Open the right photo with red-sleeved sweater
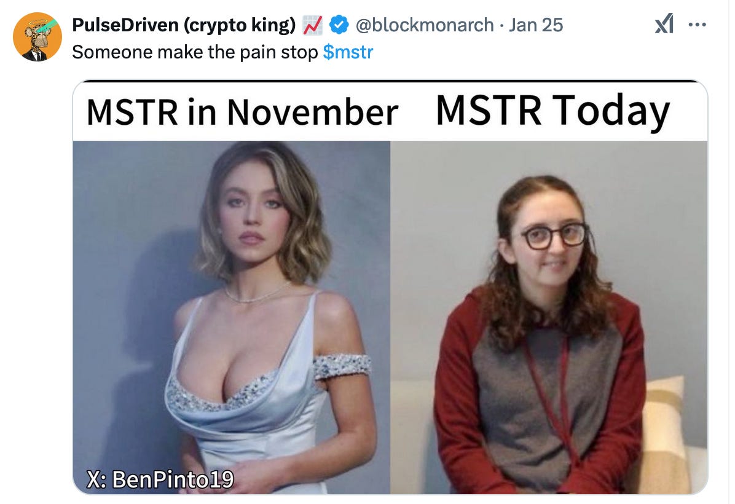This screenshot has height=504, width=735. tap(549, 317)
